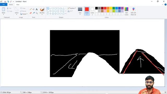The width and height of the screenshot is (167, 94).
Task: Choose the Left arrow shape
Action: pos(61,11)
